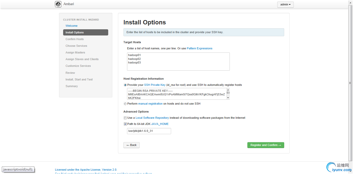Click the JAVA_HOME path input field
The image size is (353, 174).
[149, 131]
